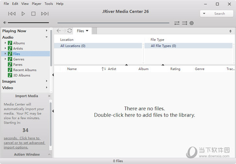This screenshot has width=236, height=164.
Task: Open Panes view in sidebar
Action: [x=18, y=65]
